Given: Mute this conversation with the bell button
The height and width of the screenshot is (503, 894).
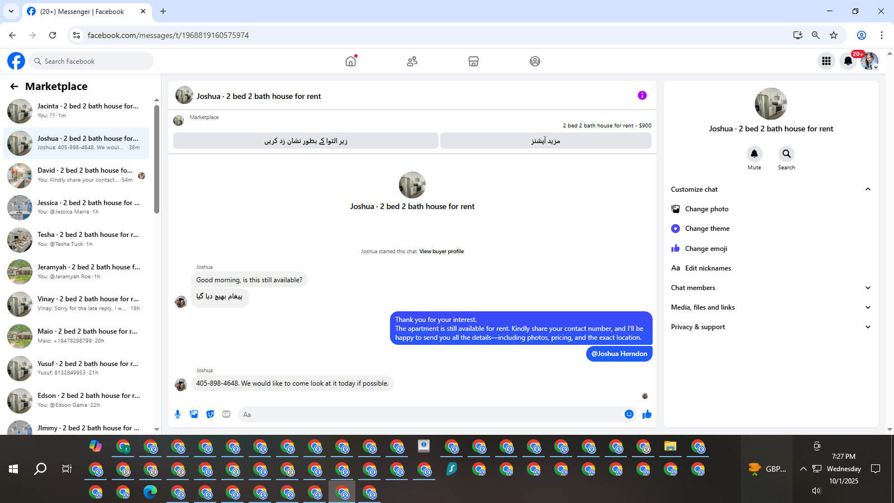Looking at the screenshot, I should (754, 154).
